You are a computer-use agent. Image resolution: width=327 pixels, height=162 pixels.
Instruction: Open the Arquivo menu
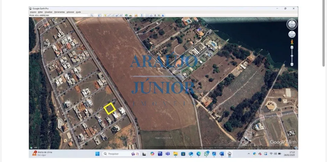[x=33, y=12]
